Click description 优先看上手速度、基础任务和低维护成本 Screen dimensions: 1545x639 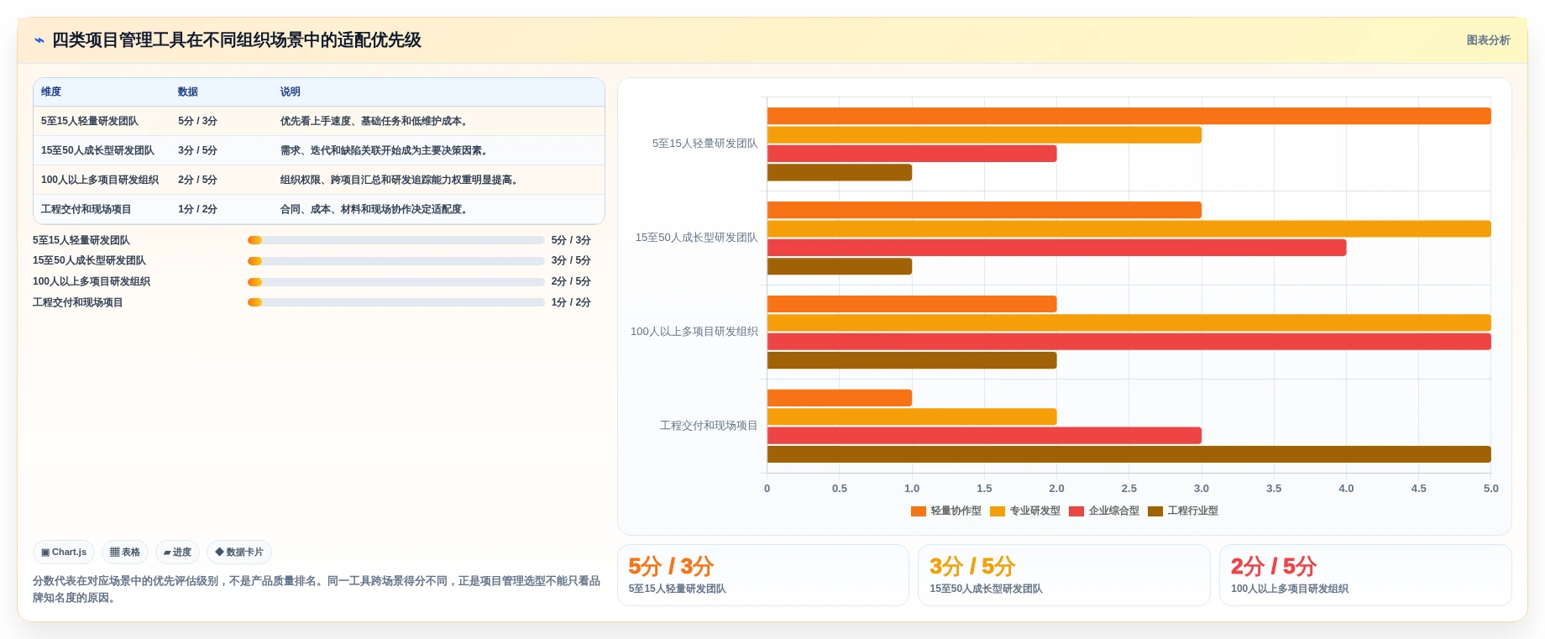pos(375,121)
